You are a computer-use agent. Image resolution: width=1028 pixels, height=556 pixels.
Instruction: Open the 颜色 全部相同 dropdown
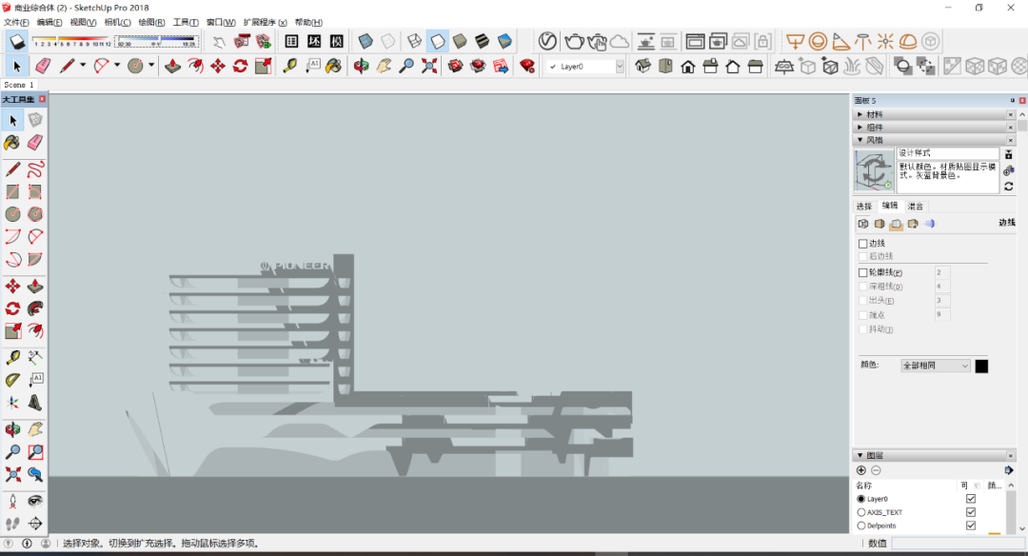(936, 366)
